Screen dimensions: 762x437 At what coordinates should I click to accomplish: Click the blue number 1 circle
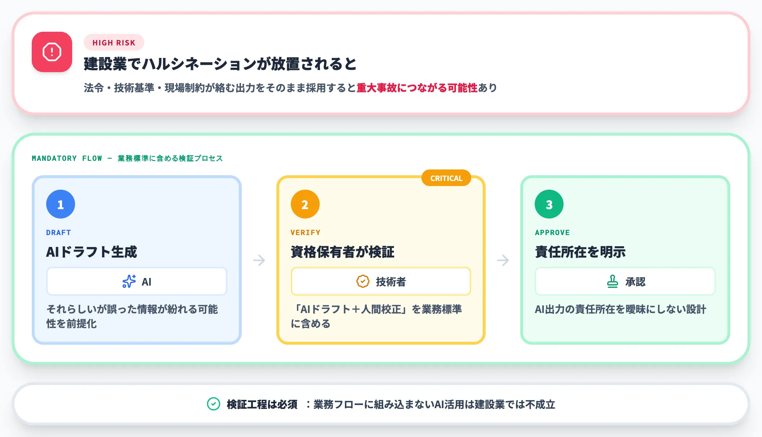click(x=61, y=204)
